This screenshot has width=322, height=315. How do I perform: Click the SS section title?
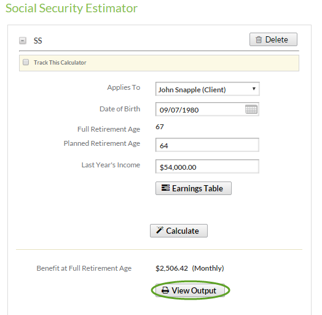(37, 41)
